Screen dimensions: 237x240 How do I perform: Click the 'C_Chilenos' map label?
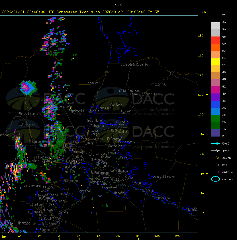pyautogui.click(x=27, y=124)
